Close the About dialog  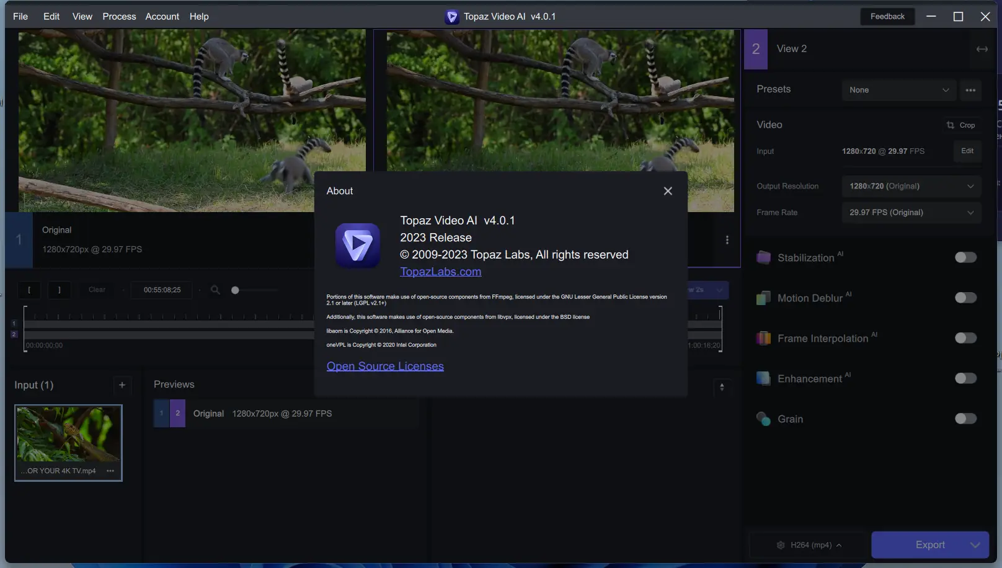coord(668,191)
